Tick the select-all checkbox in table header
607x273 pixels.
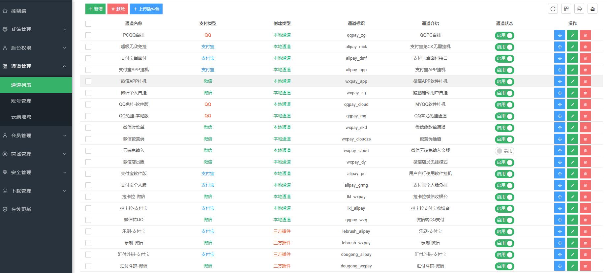(88, 24)
